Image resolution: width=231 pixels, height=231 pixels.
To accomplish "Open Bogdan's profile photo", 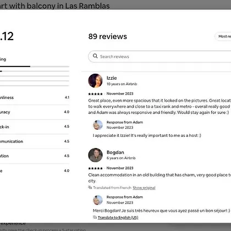I will click(x=95, y=155).
